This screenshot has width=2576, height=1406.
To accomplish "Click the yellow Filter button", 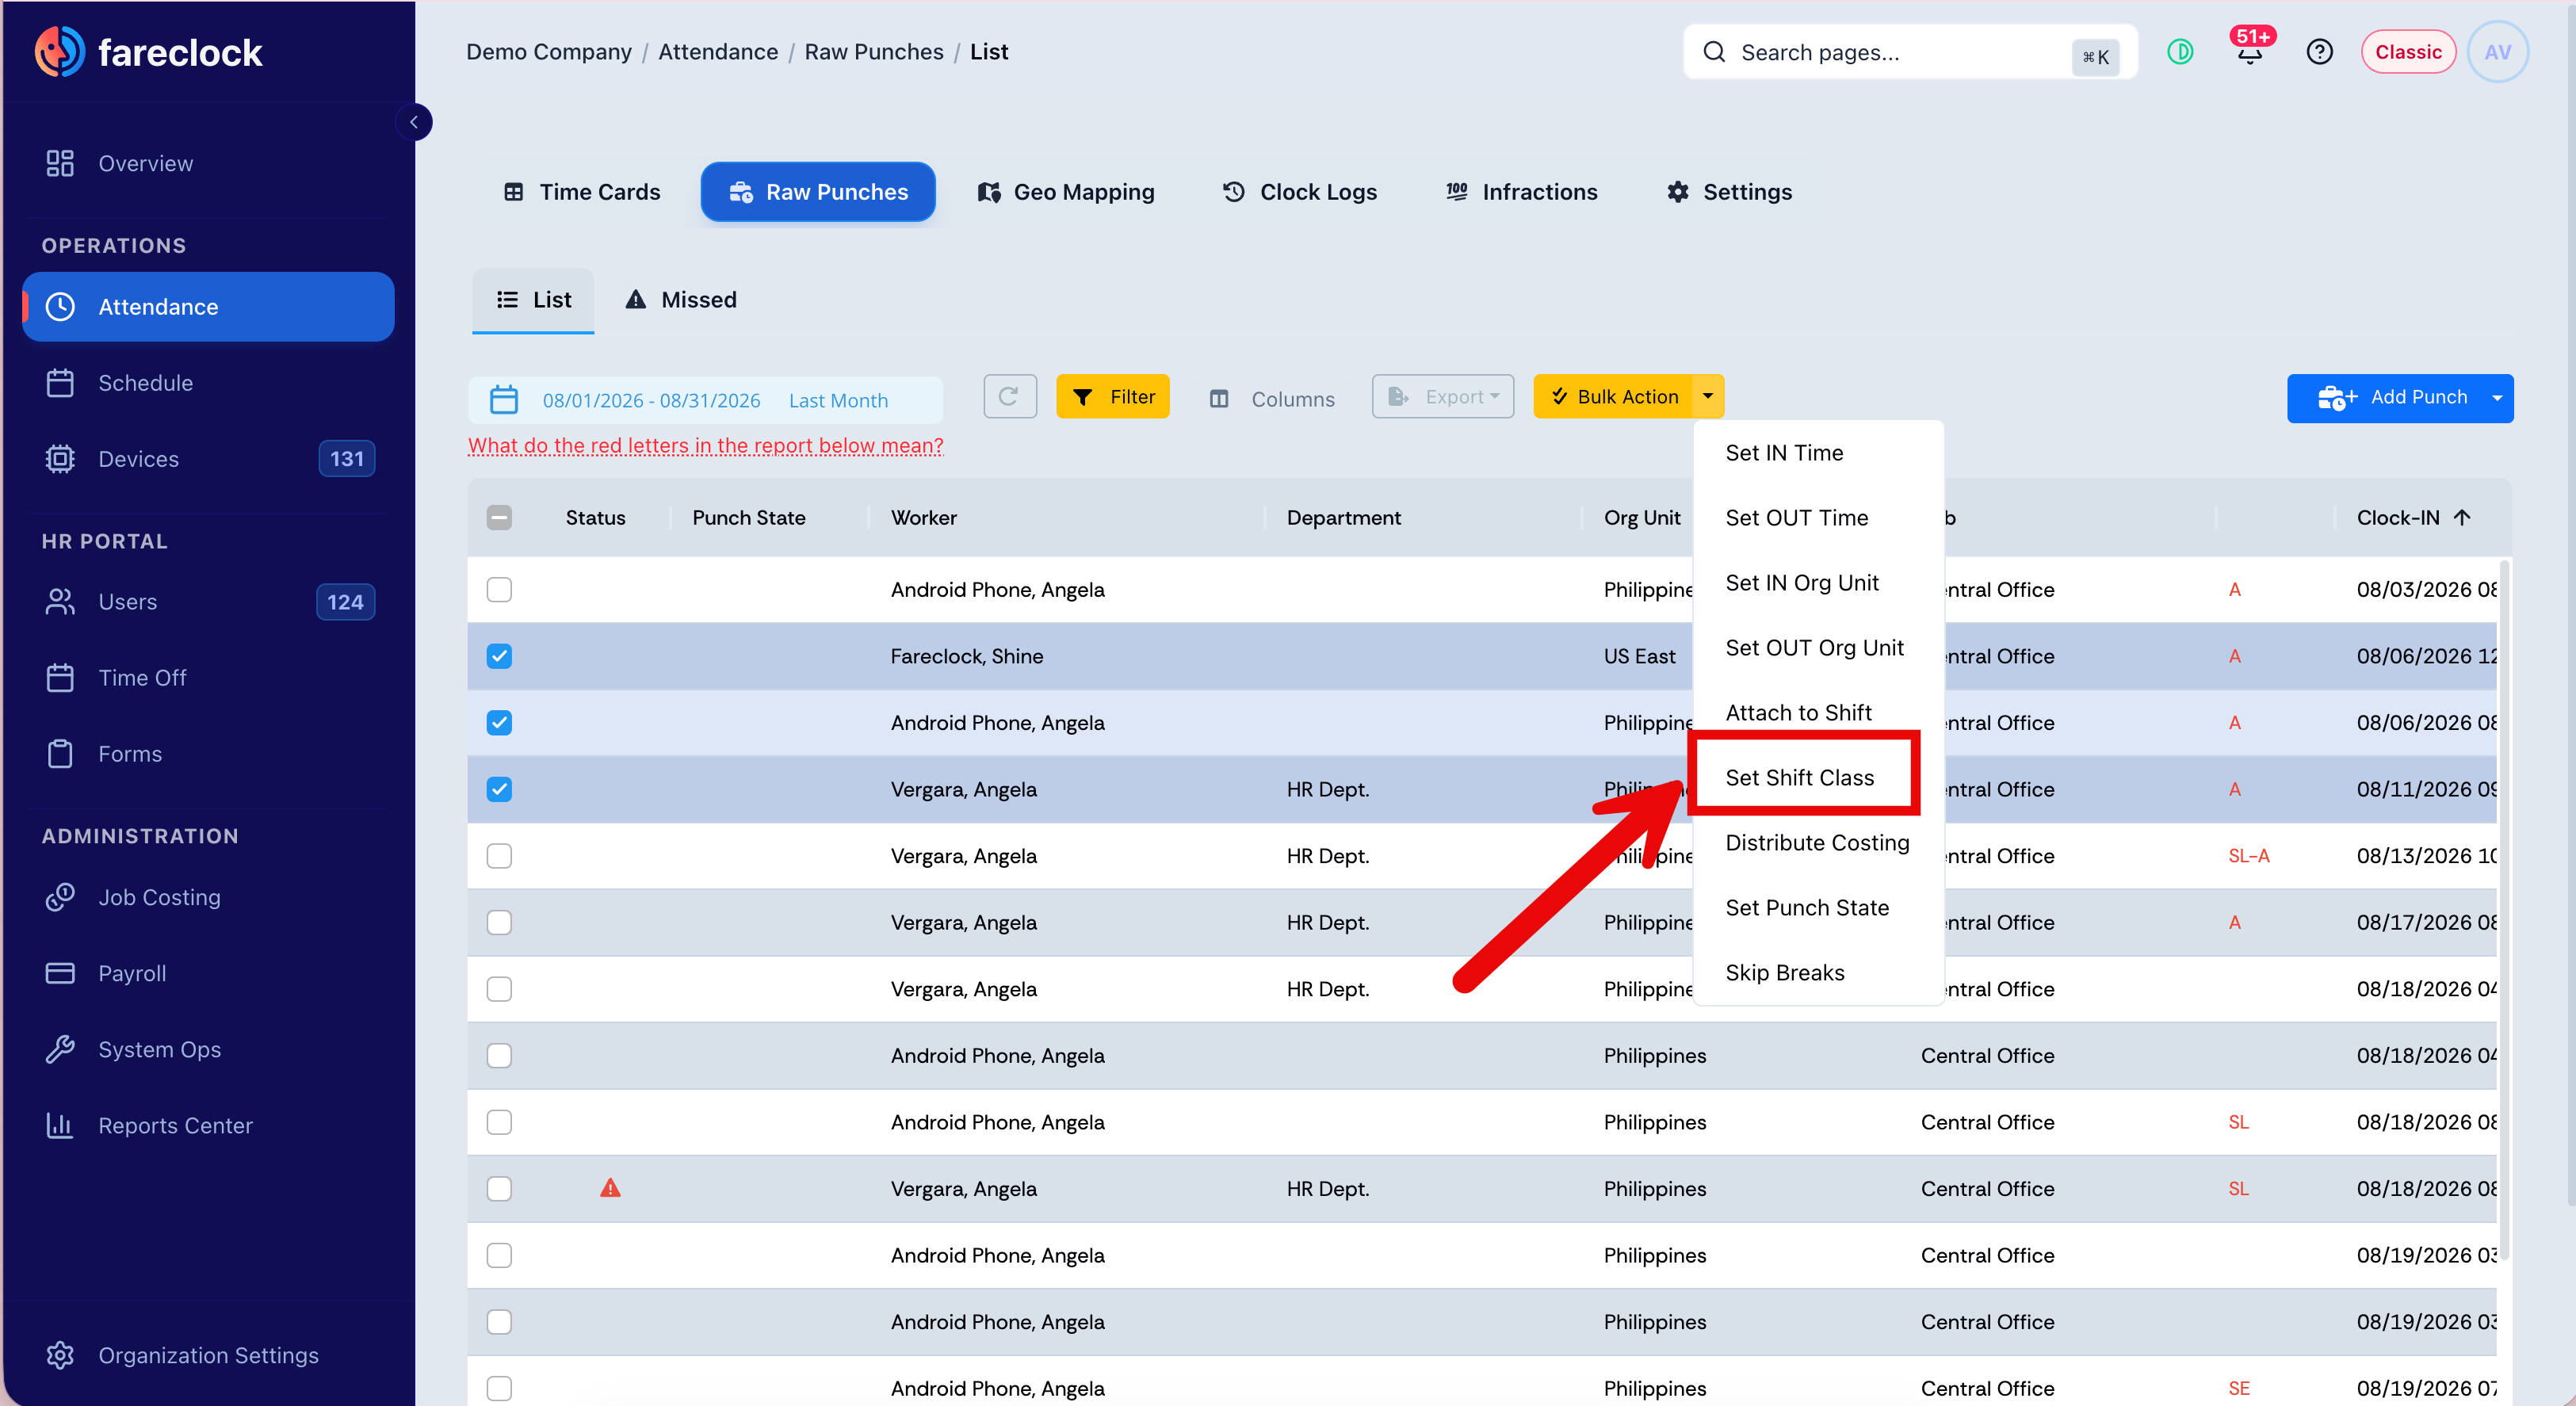I will click(1112, 397).
